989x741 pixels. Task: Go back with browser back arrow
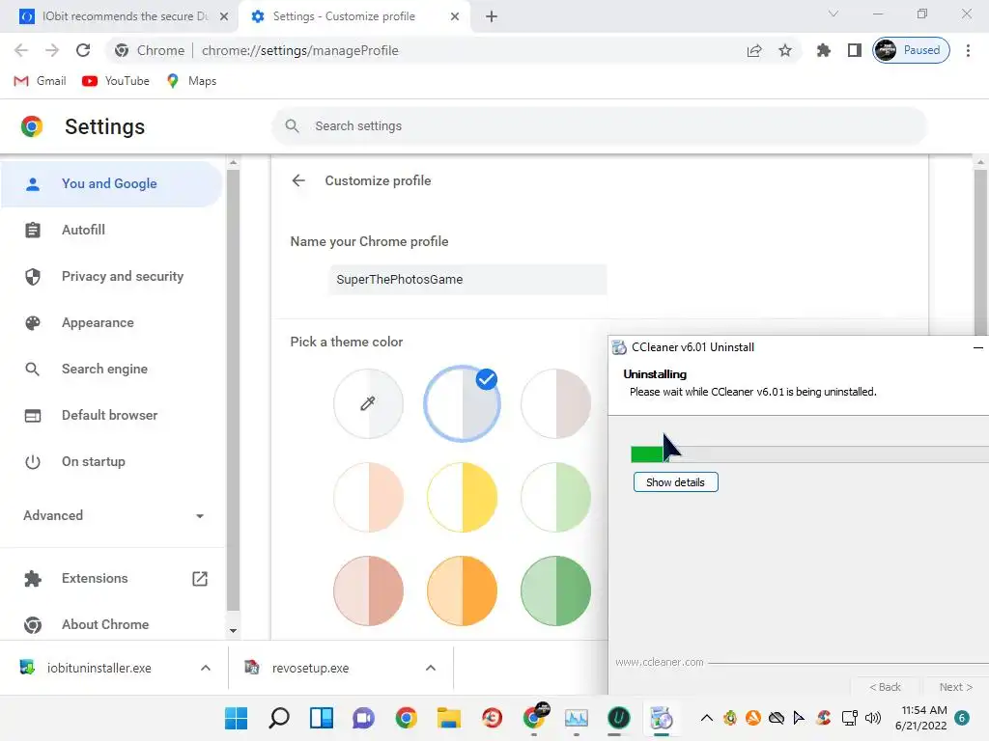tap(21, 50)
